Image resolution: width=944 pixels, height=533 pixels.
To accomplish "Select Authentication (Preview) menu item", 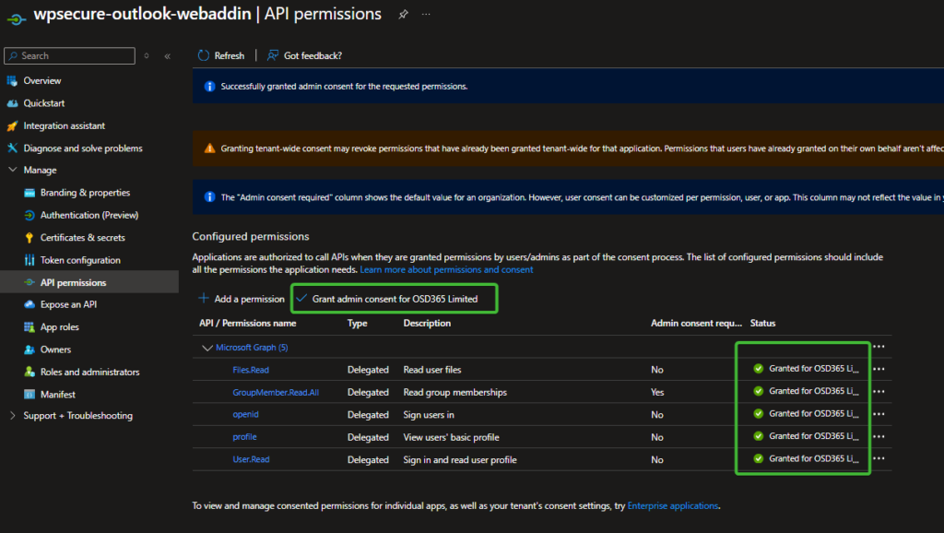I will tap(88, 215).
